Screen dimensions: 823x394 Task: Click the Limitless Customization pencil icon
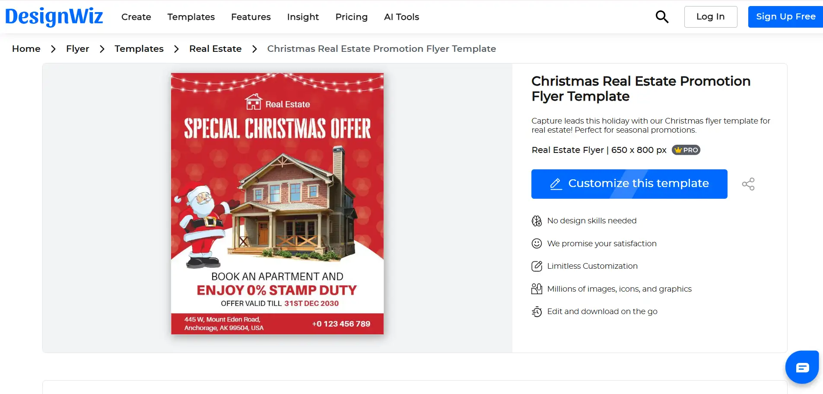pos(537,266)
